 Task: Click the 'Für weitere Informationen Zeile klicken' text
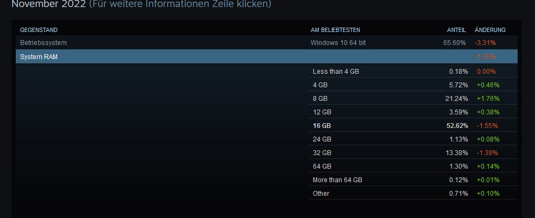tap(180, 4)
